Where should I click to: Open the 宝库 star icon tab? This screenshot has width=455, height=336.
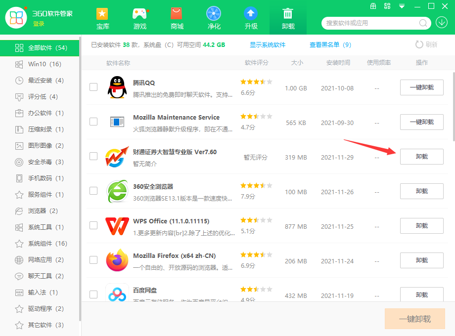click(102, 19)
